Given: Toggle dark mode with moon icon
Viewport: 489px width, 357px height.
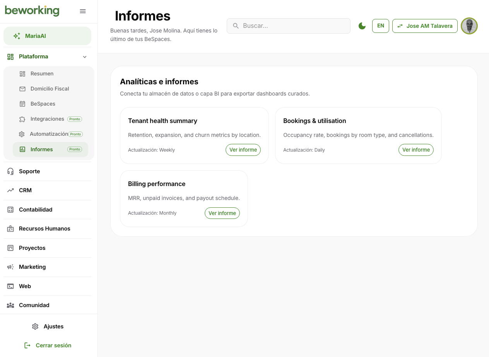Looking at the screenshot, I should click(x=362, y=26).
